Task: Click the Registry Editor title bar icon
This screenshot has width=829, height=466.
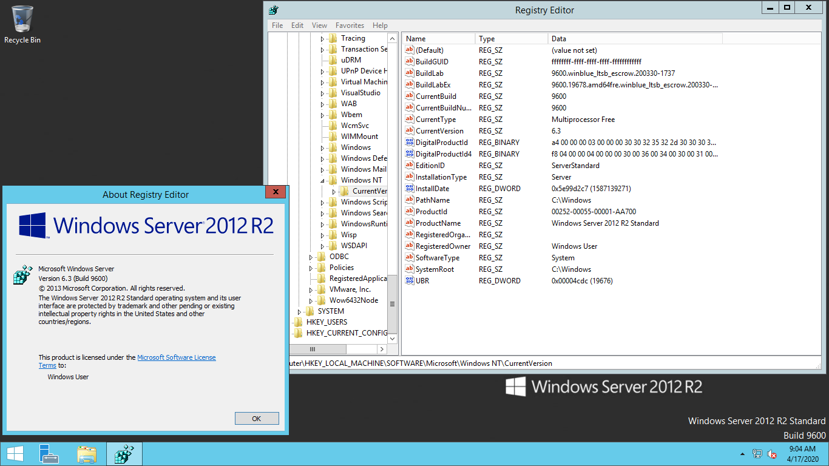Action: tap(274, 10)
